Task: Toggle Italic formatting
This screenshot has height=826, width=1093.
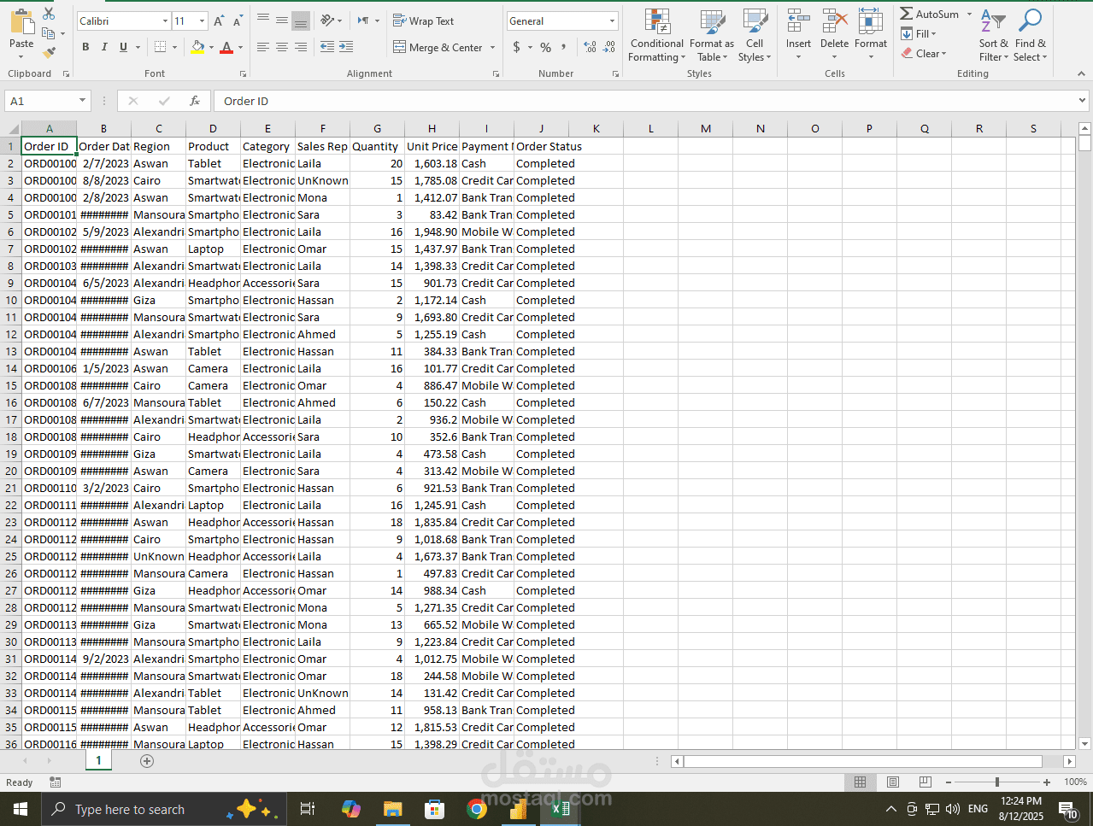Action: (104, 47)
